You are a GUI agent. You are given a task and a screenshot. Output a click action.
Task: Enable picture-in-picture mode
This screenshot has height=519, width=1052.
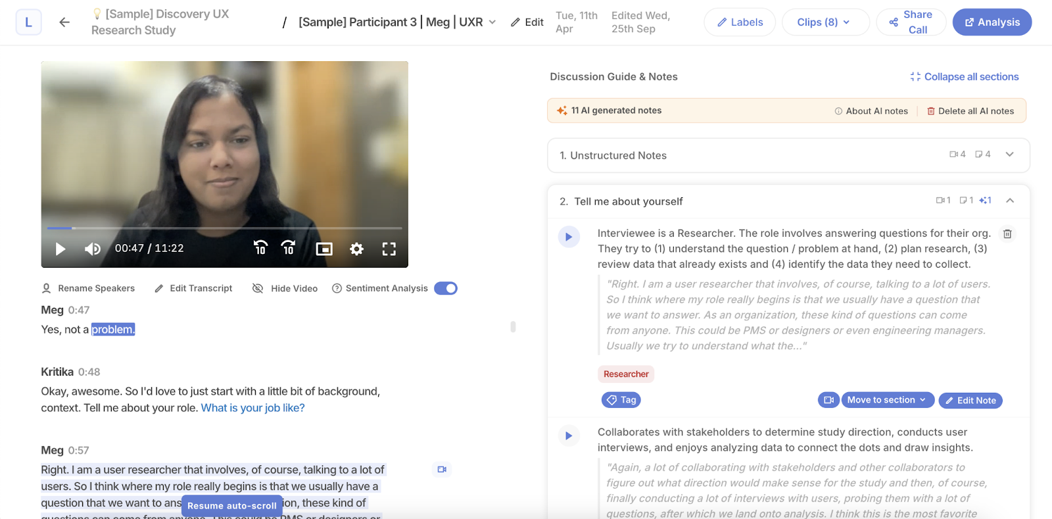(324, 249)
